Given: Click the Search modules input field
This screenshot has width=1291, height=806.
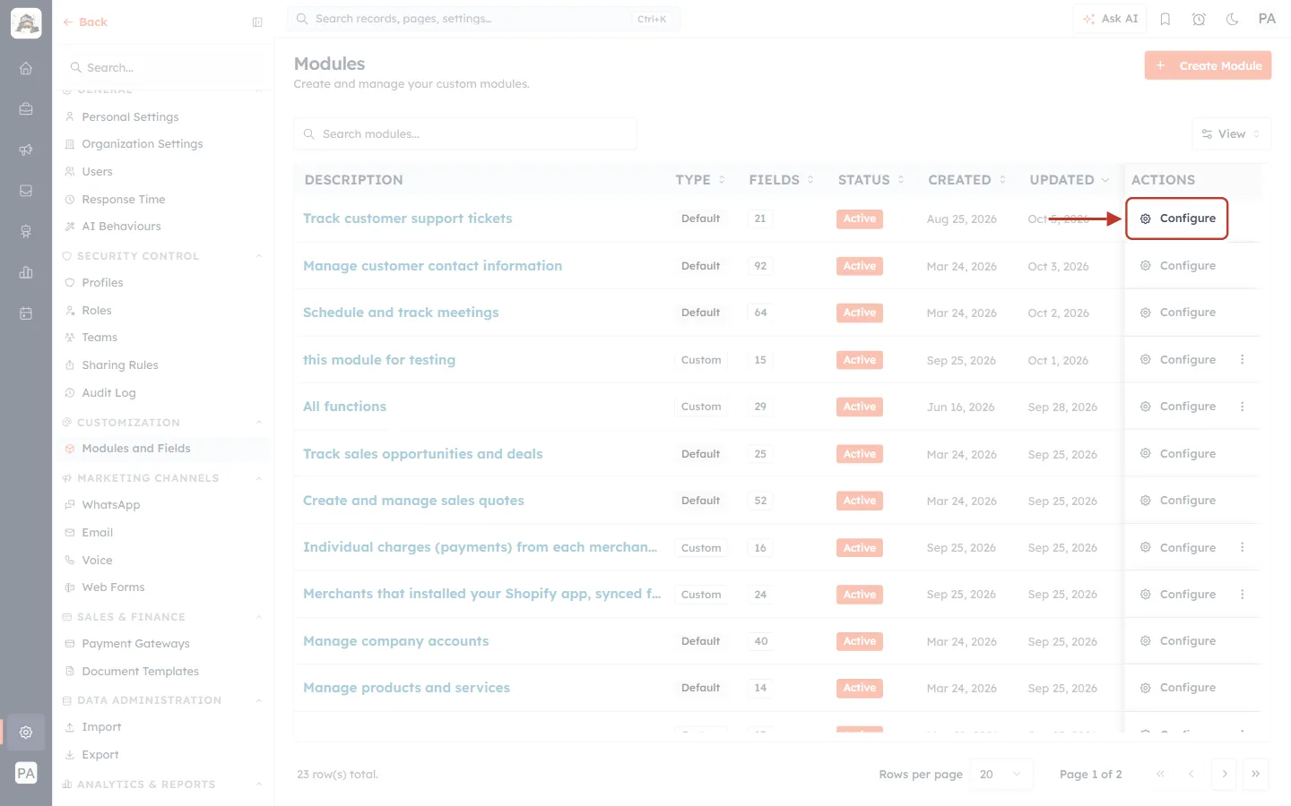Looking at the screenshot, I should tap(465, 134).
